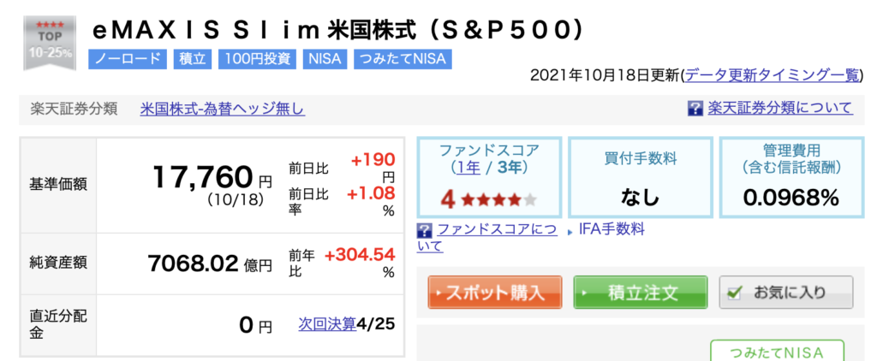Click the green-outlined つみたてNISA button
The height and width of the screenshot is (361, 877).
coord(777,352)
